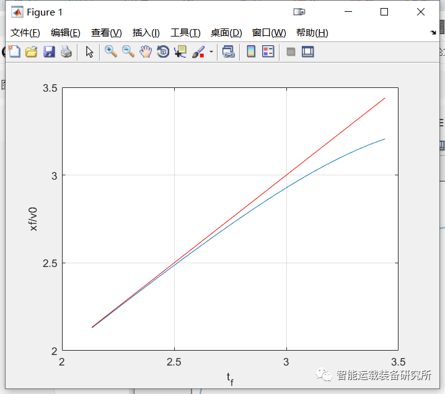Click the title bar icon left of the minimize button
Image resolution: width=445 pixels, height=394 pixels.
point(299,12)
